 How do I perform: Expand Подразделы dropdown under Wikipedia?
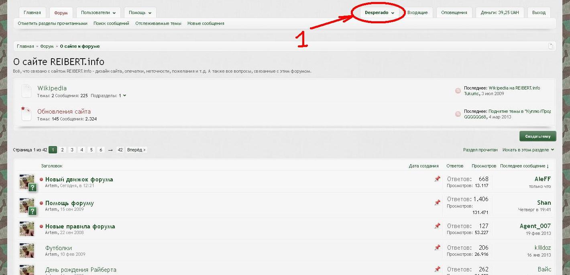tap(108, 96)
